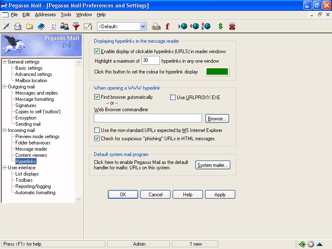
Task: Click the green dollar sign icon
Action: pyautogui.click(x=220, y=27)
